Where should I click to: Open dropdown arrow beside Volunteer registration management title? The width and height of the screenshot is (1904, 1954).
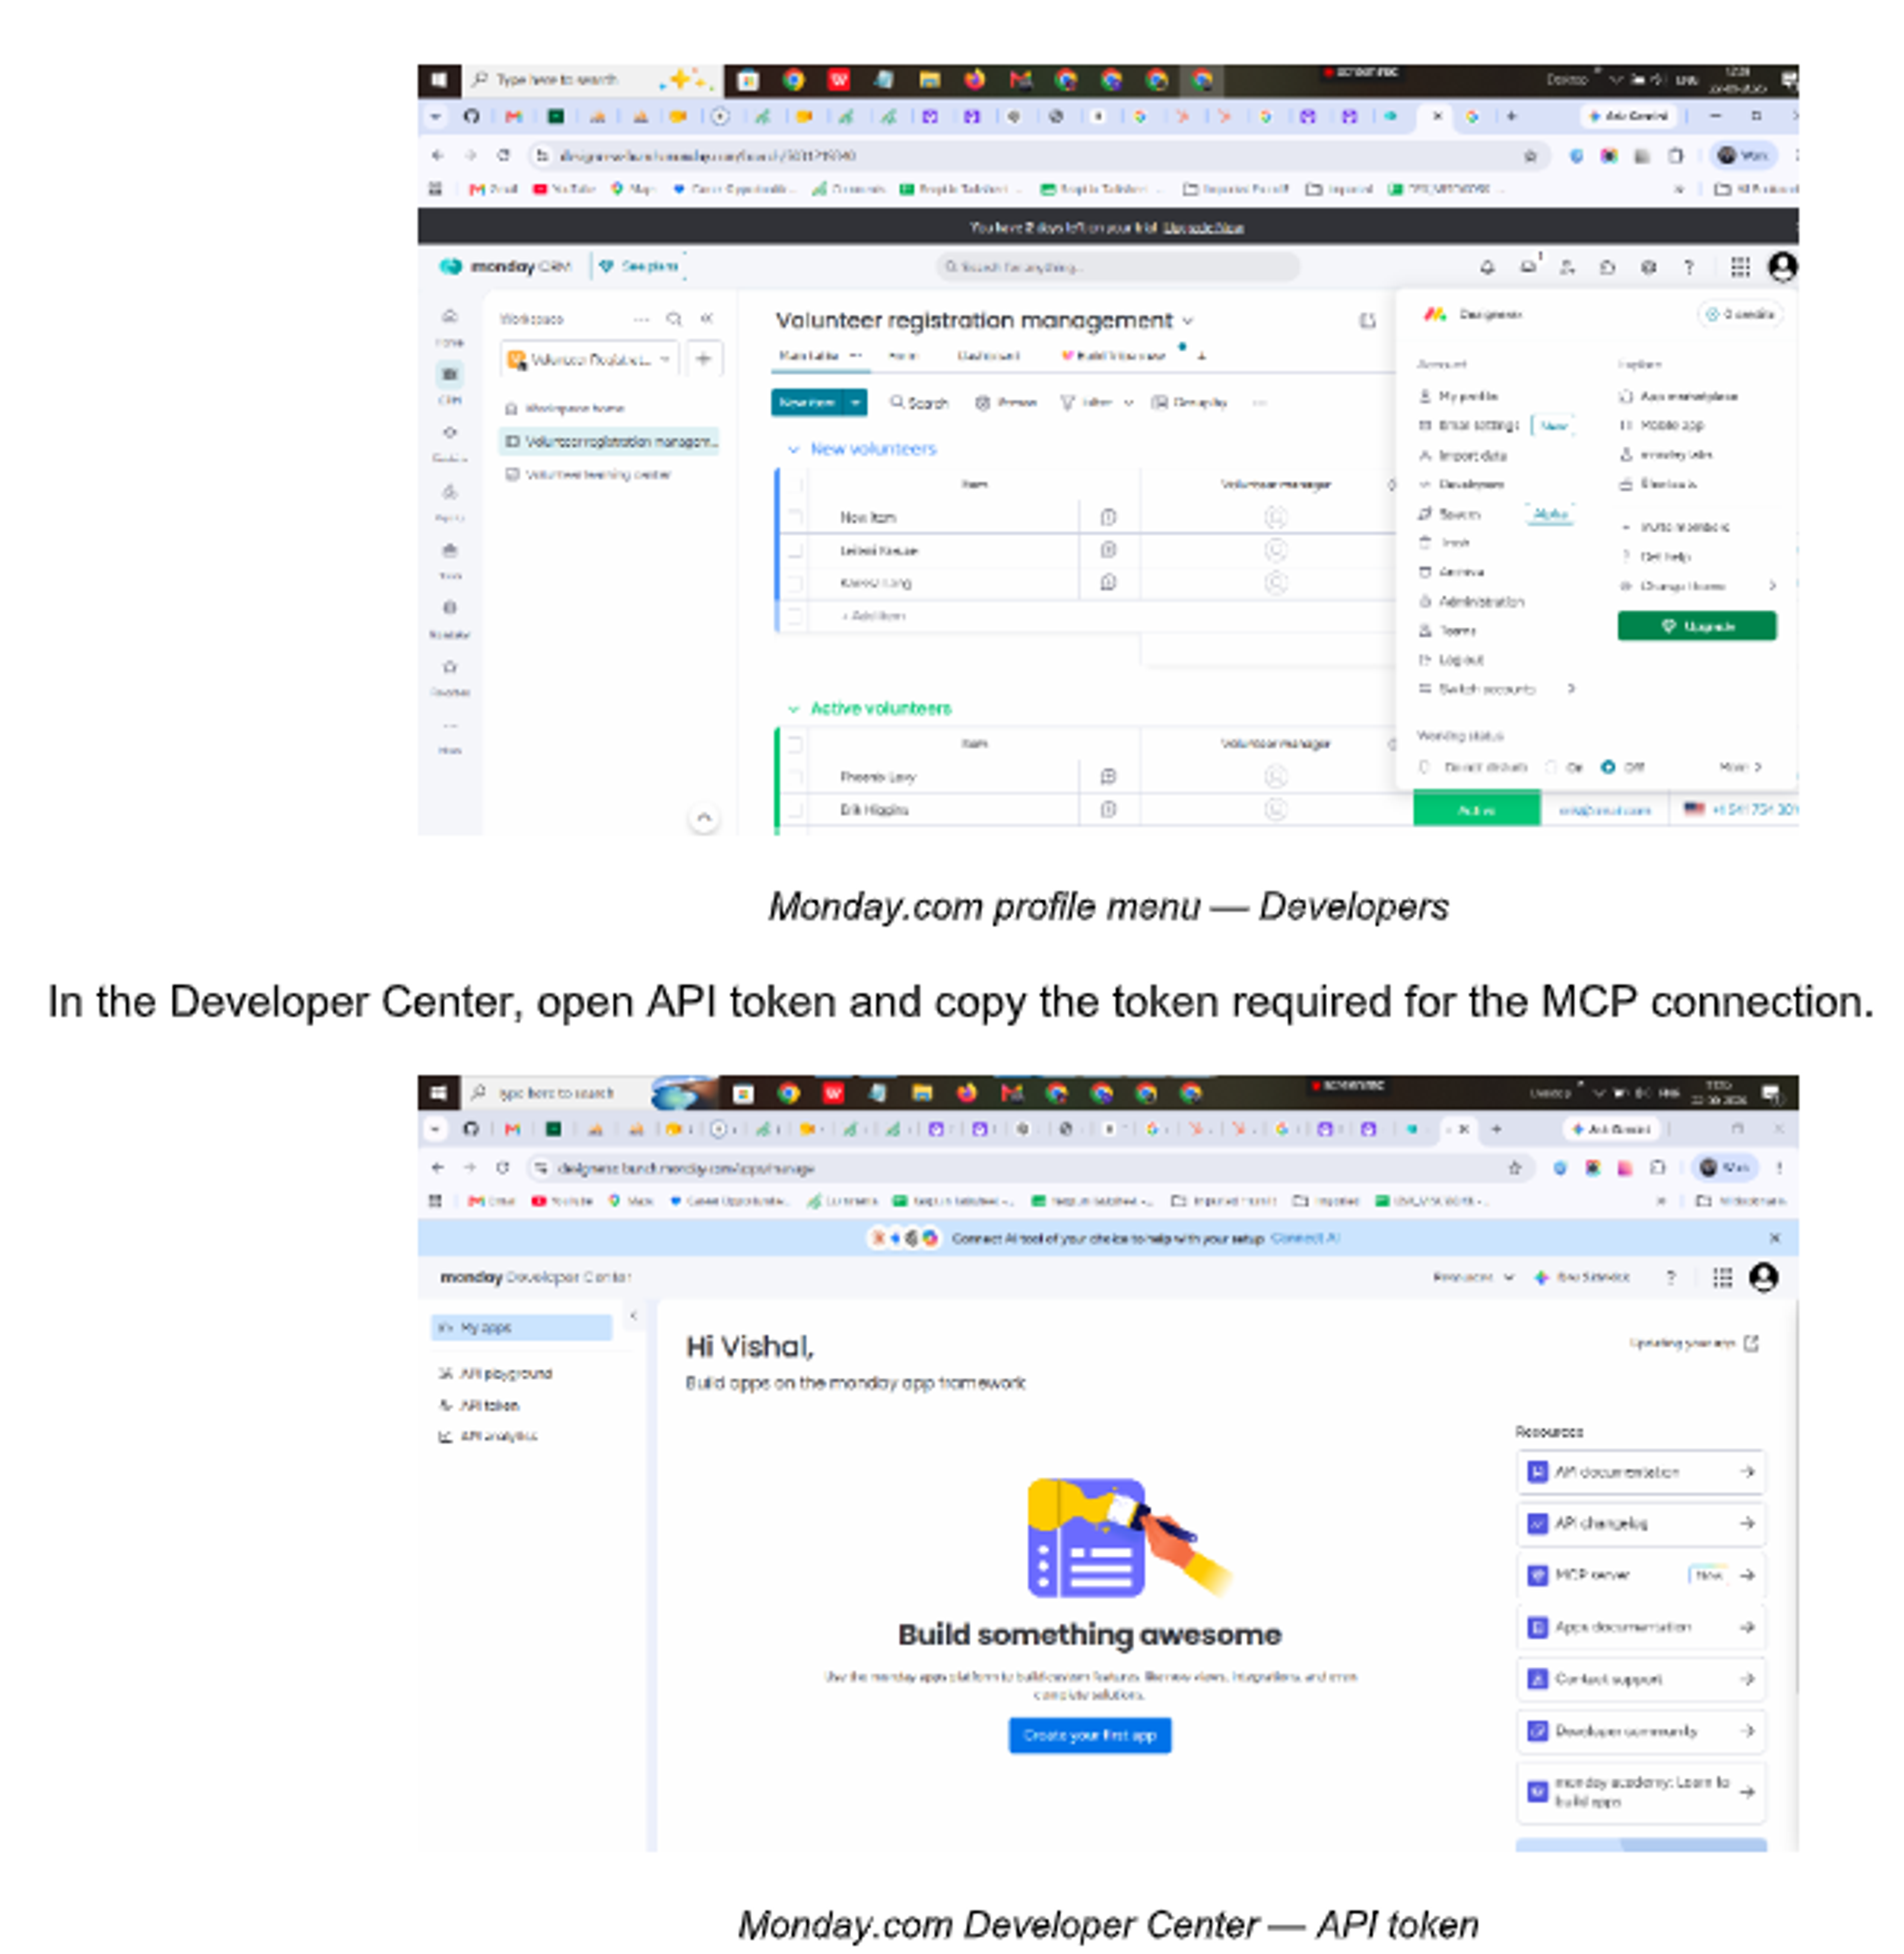1188,321
